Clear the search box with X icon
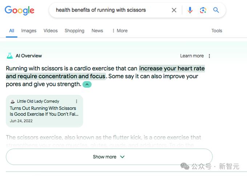Screen dimensions: 247x176 pos(174,10)
